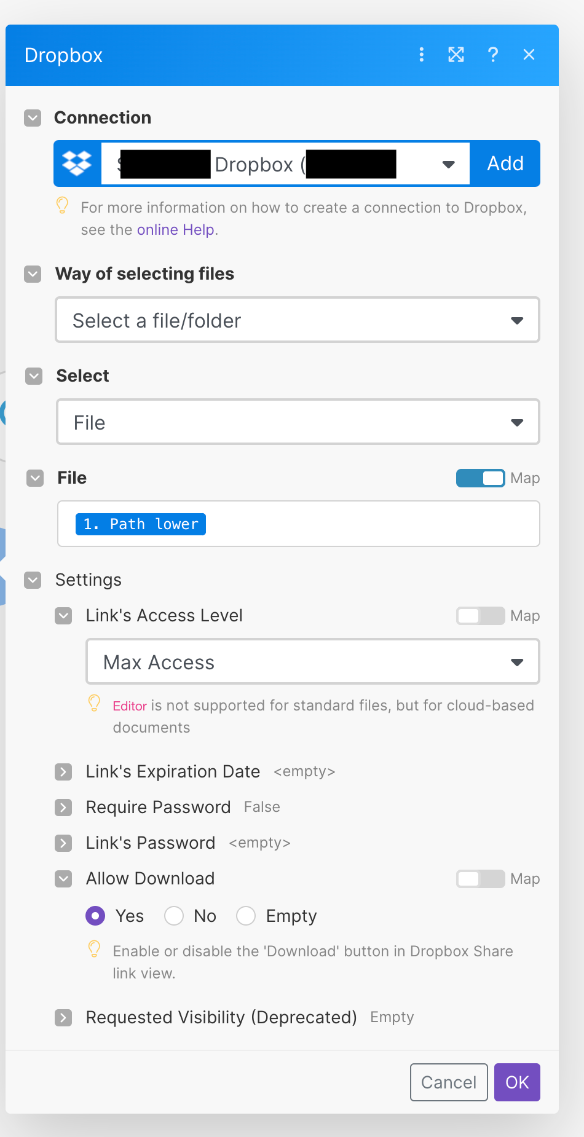Confirm with the OK button
The image size is (584, 1137).
tap(517, 1082)
